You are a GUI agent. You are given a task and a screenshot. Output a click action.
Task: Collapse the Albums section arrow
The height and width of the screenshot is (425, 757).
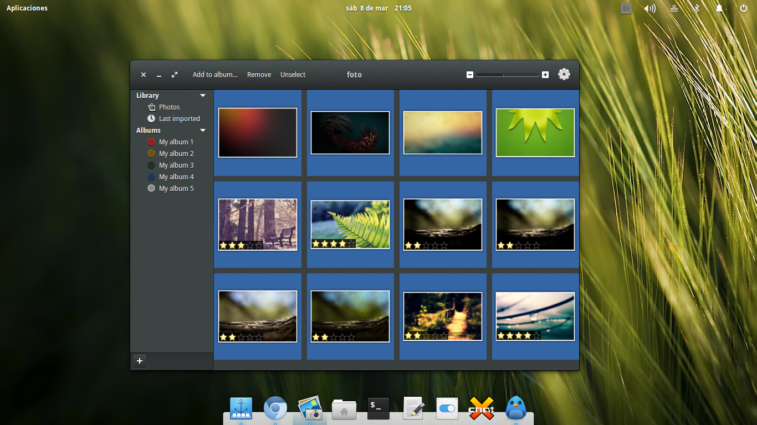(x=203, y=131)
